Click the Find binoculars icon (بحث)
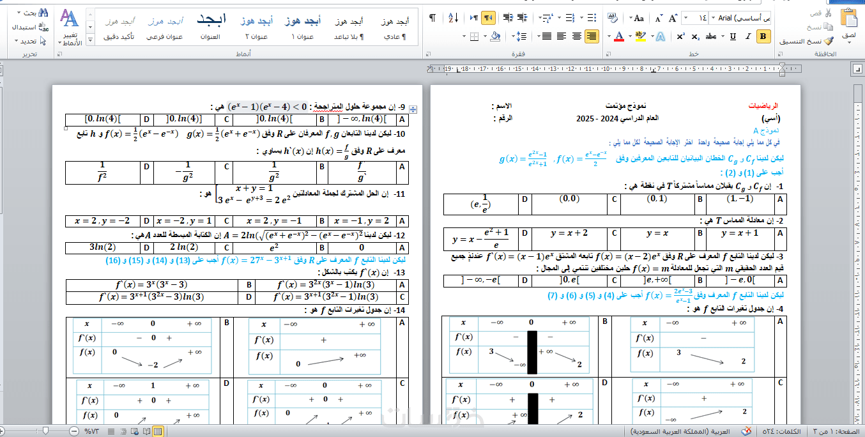This screenshot has width=865, height=437. (43, 13)
